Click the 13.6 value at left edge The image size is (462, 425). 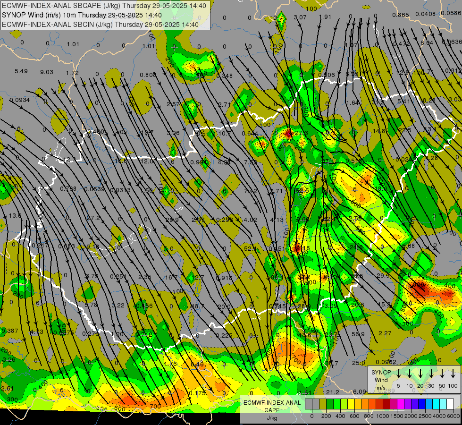15,216
